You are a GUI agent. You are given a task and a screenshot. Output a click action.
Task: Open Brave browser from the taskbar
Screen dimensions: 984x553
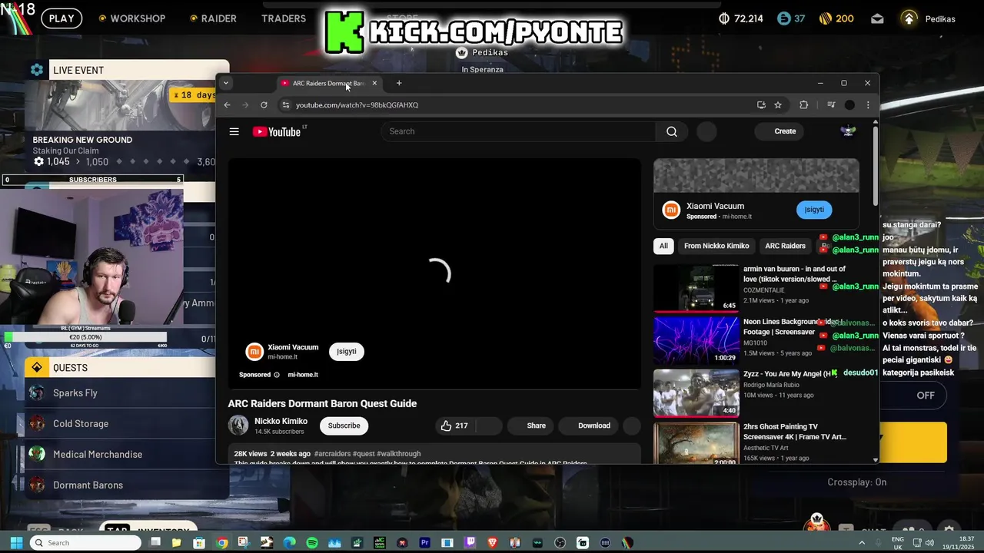[x=492, y=543]
